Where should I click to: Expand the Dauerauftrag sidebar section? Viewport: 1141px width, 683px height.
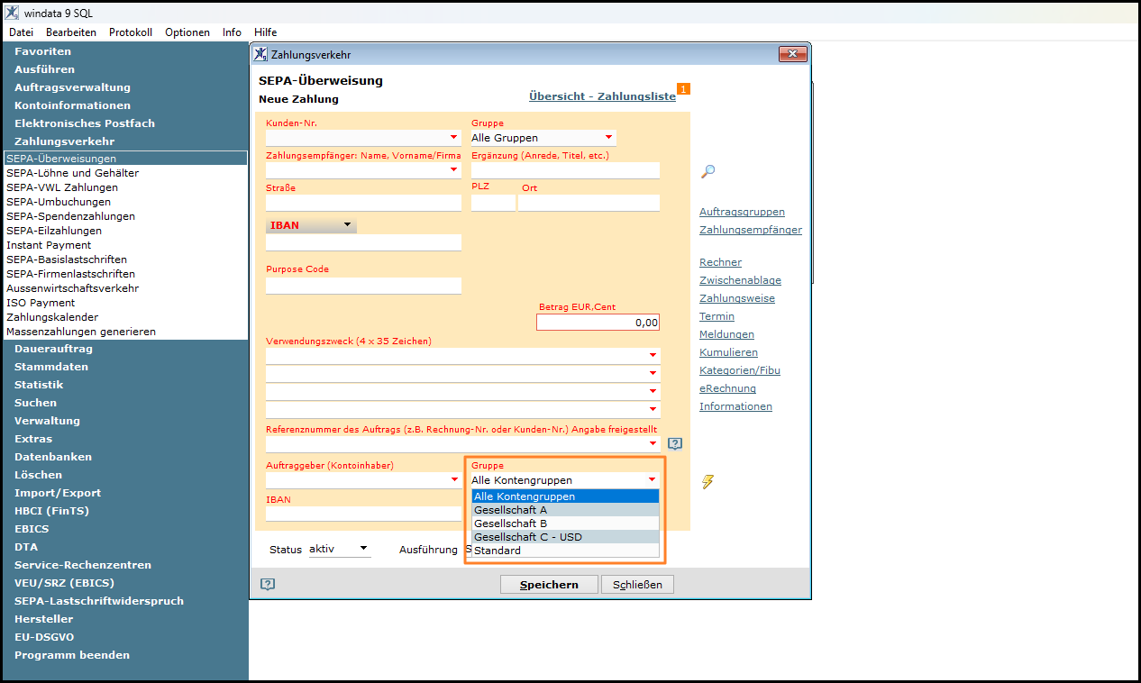[x=53, y=349]
